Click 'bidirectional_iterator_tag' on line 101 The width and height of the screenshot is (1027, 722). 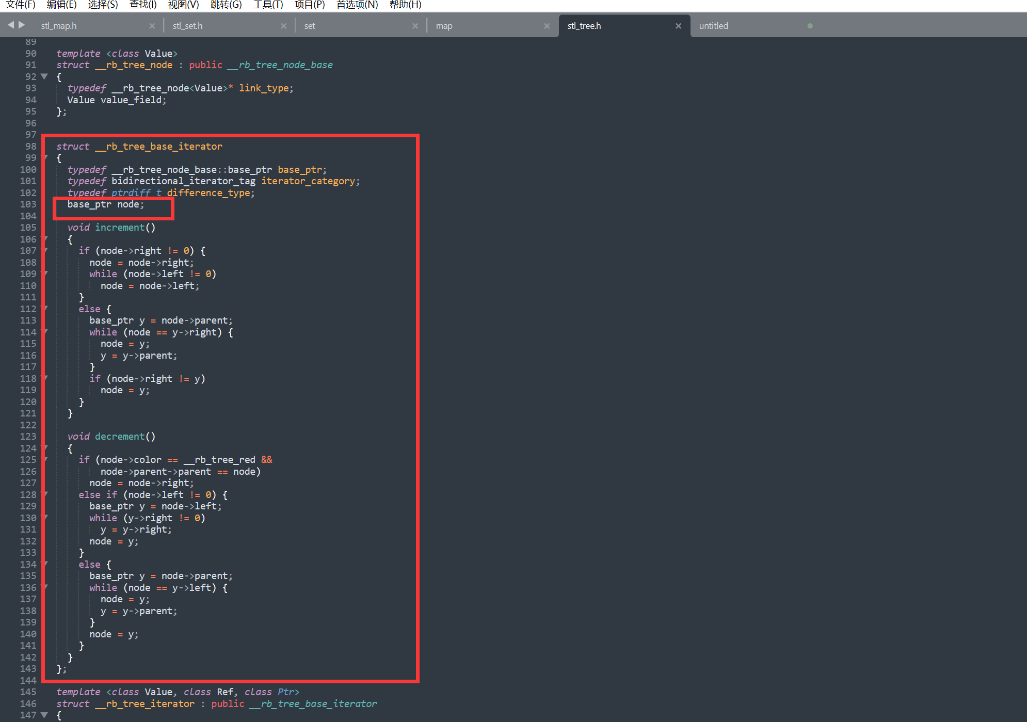[183, 181]
